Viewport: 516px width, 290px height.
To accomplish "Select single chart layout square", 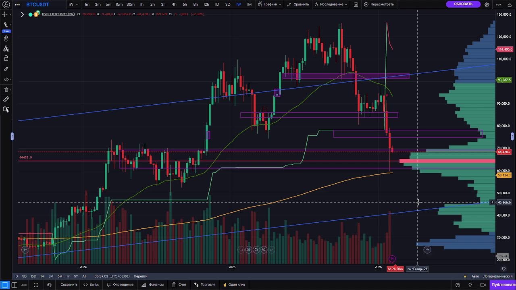I will tap(5, 285).
